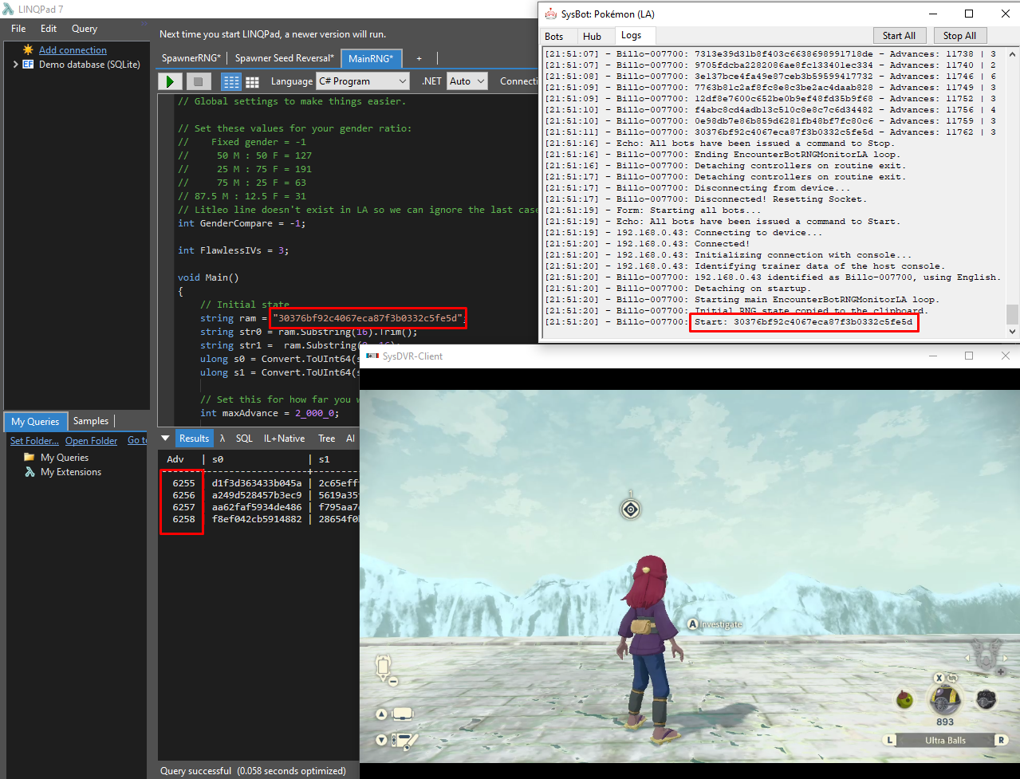Open the SQL output tab
The image size is (1020, 779).
pos(244,438)
